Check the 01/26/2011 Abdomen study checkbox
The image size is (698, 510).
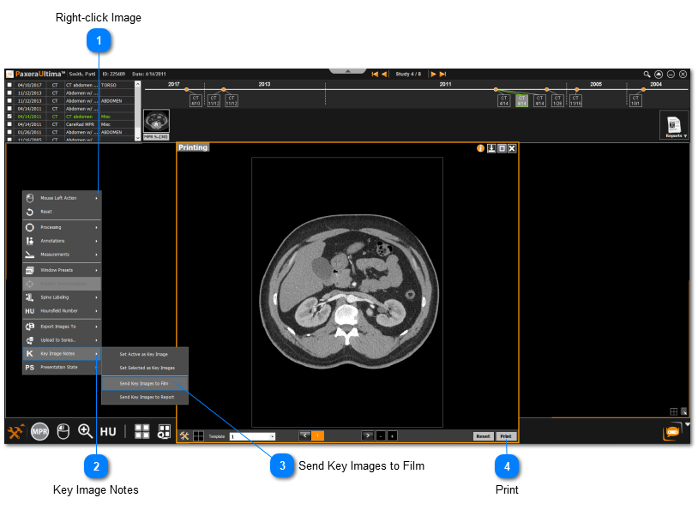tap(9, 132)
